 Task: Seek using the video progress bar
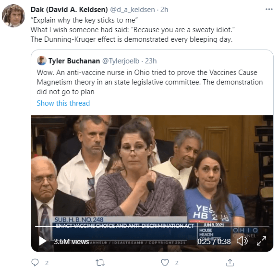click(x=152, y=227)
